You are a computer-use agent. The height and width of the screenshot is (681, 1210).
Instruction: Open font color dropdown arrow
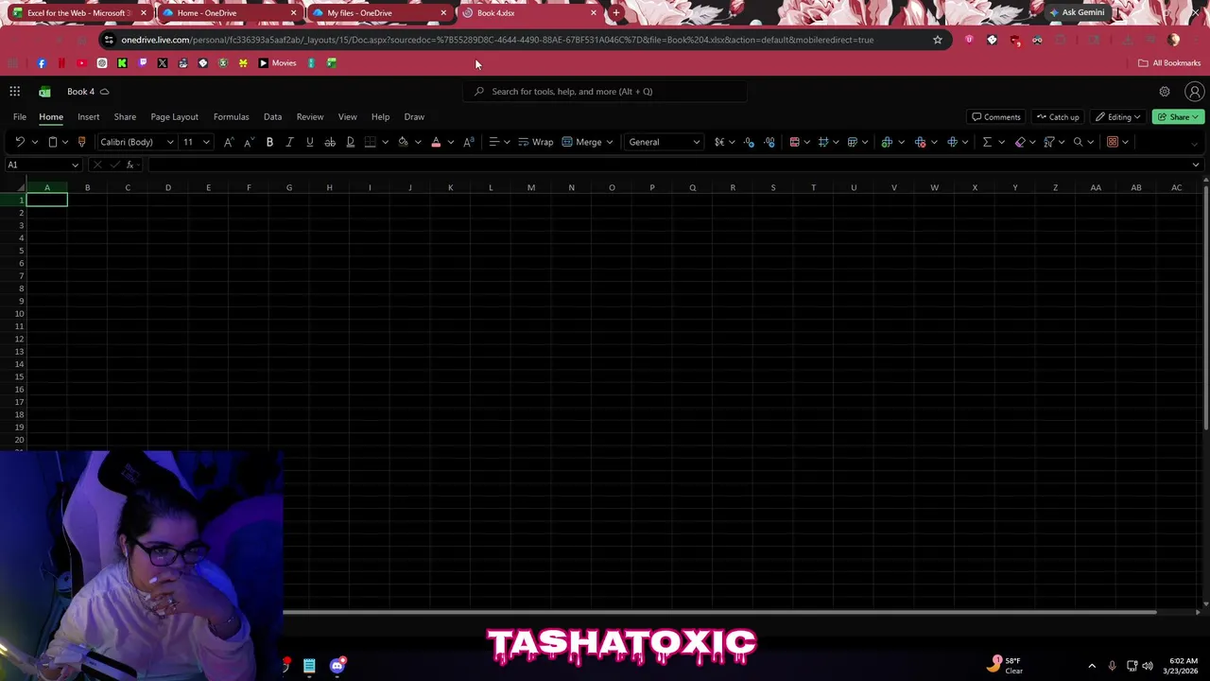tap(450, 142)
